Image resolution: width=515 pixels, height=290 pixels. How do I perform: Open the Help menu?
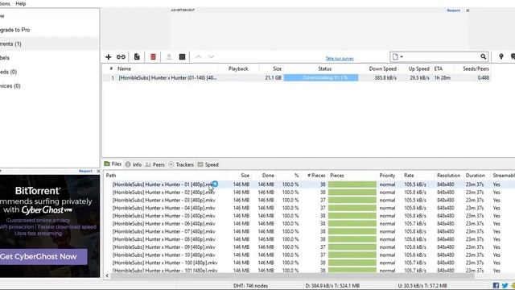pos(21,3)
